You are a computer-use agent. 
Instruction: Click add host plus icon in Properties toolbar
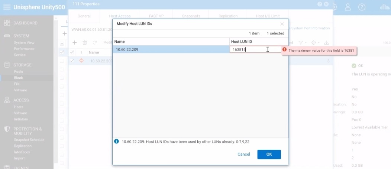click(x=74, y=43)
